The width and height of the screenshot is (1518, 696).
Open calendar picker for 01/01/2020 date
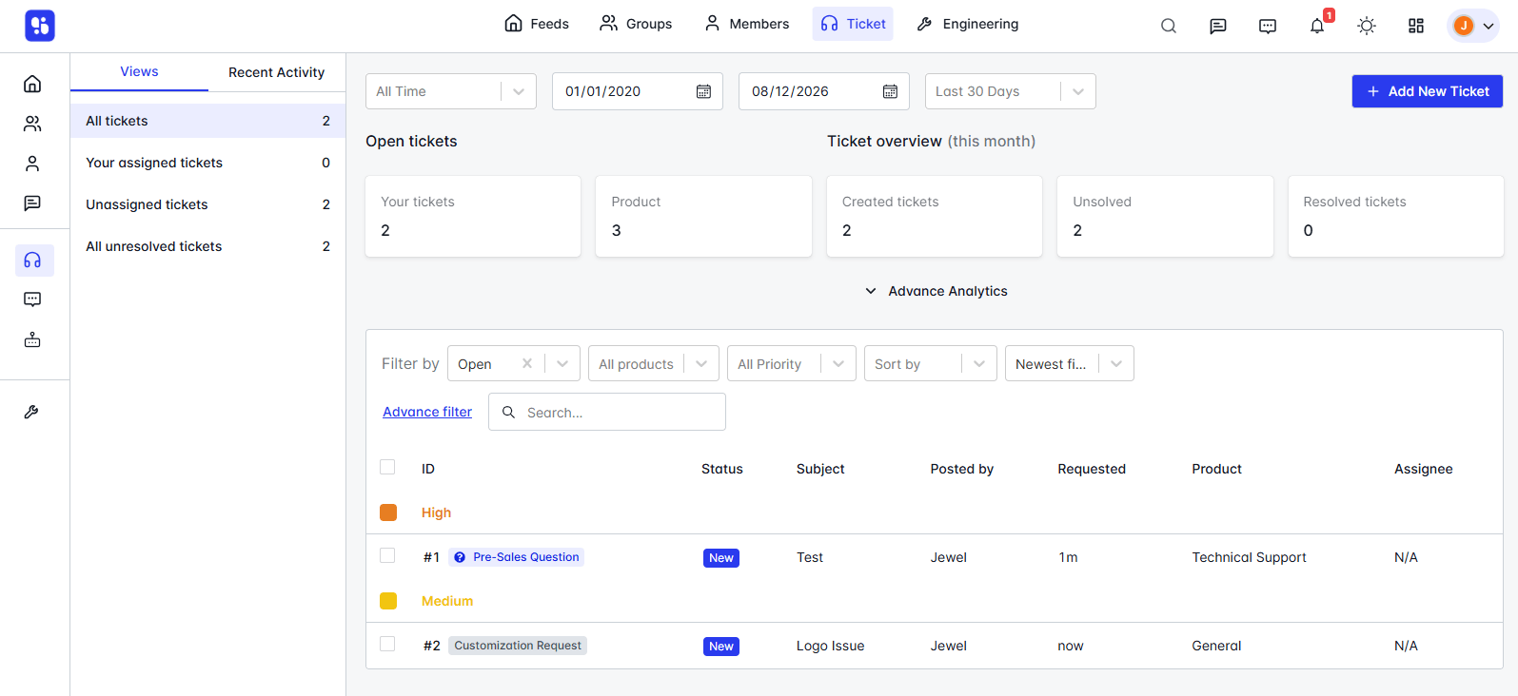click(703, 91)
